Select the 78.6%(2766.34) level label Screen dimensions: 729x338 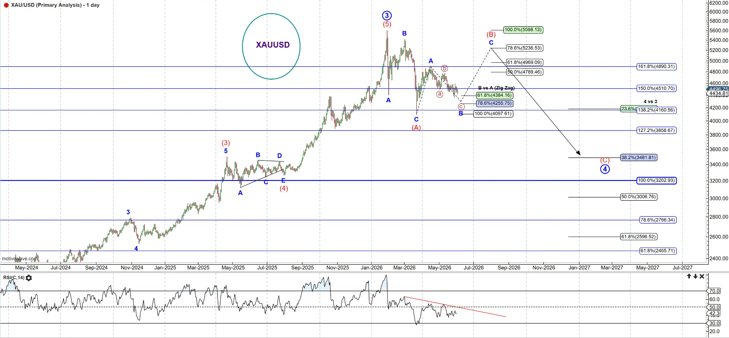pos(658,220)
